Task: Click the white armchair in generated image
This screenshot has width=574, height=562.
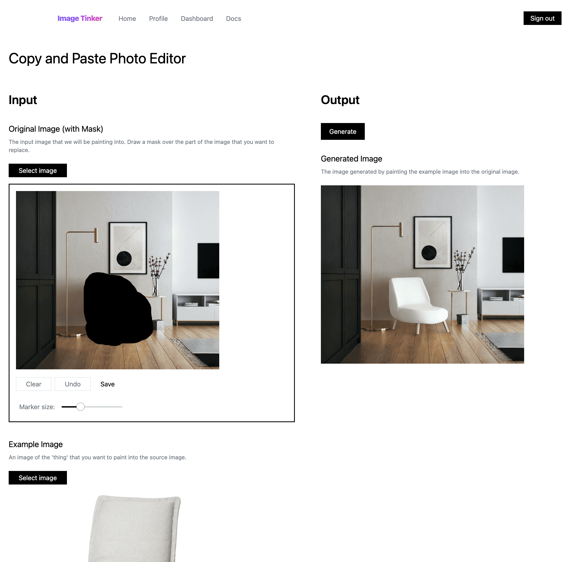Action: tap(417, 304)
